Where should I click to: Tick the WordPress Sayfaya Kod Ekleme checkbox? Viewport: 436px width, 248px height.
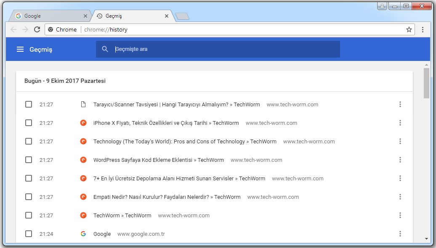point(29,160)
